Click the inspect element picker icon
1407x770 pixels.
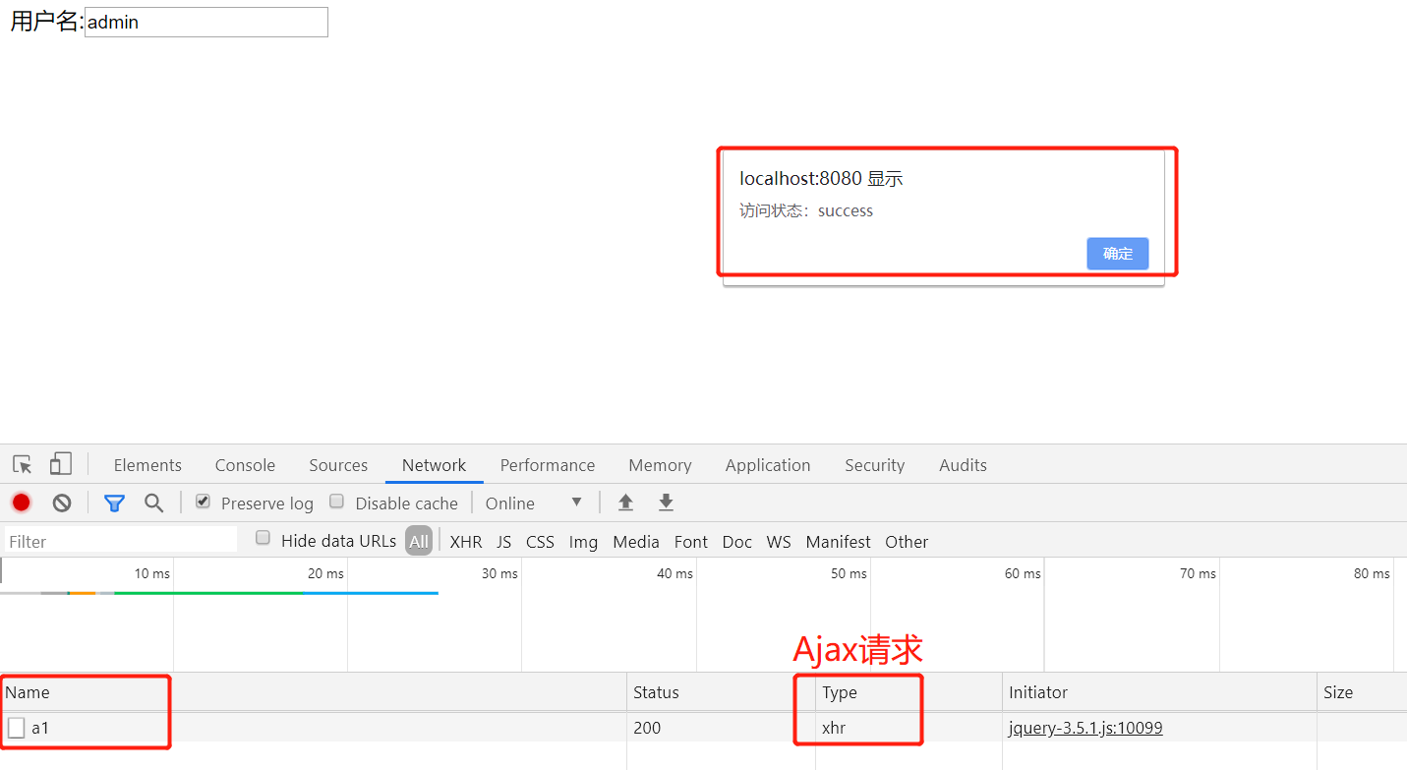point(22,465)
